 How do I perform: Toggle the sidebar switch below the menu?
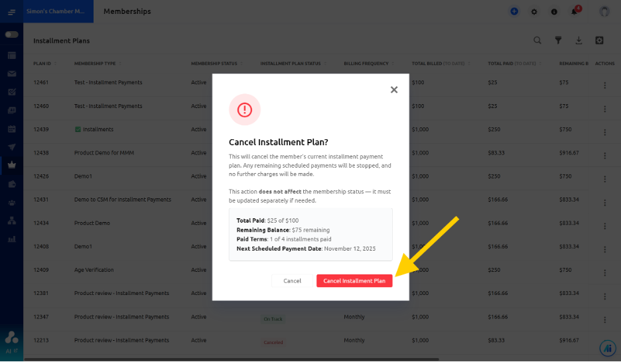(x=11, y=34)
